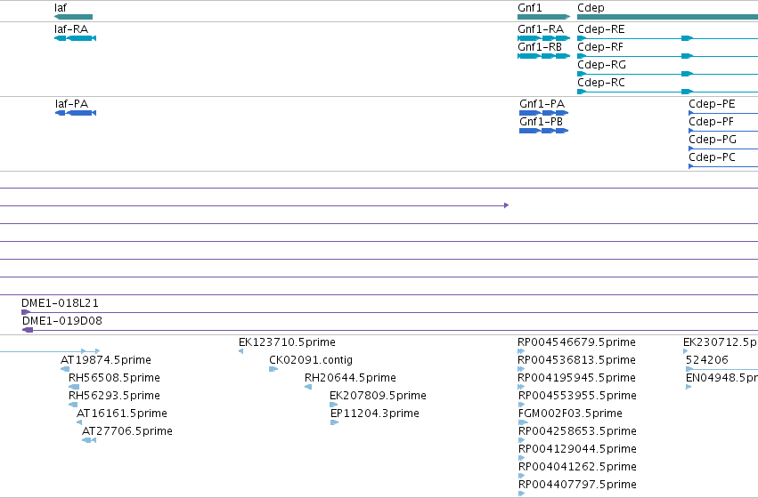Select the Gnf1-RA transcript glyph
Image resolution: width=758 pixels, height=498 pixels.
point(544,38)
